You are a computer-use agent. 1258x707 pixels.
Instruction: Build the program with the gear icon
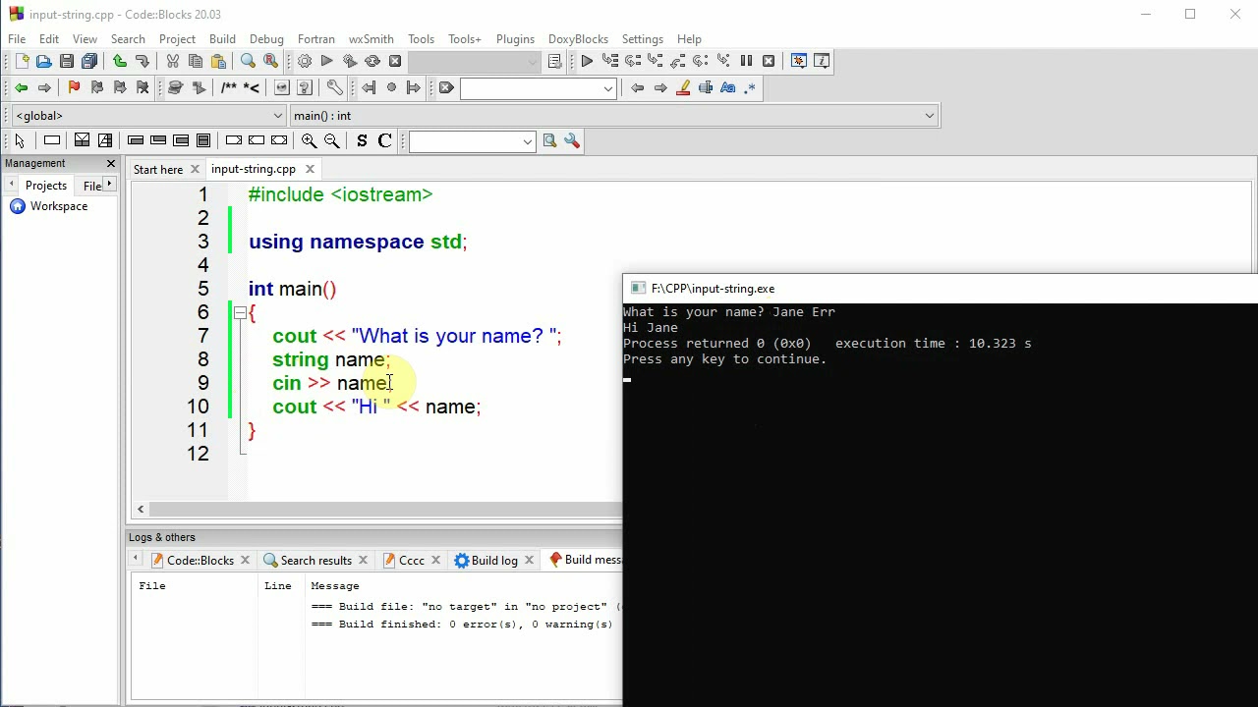[x=305, y=61]
